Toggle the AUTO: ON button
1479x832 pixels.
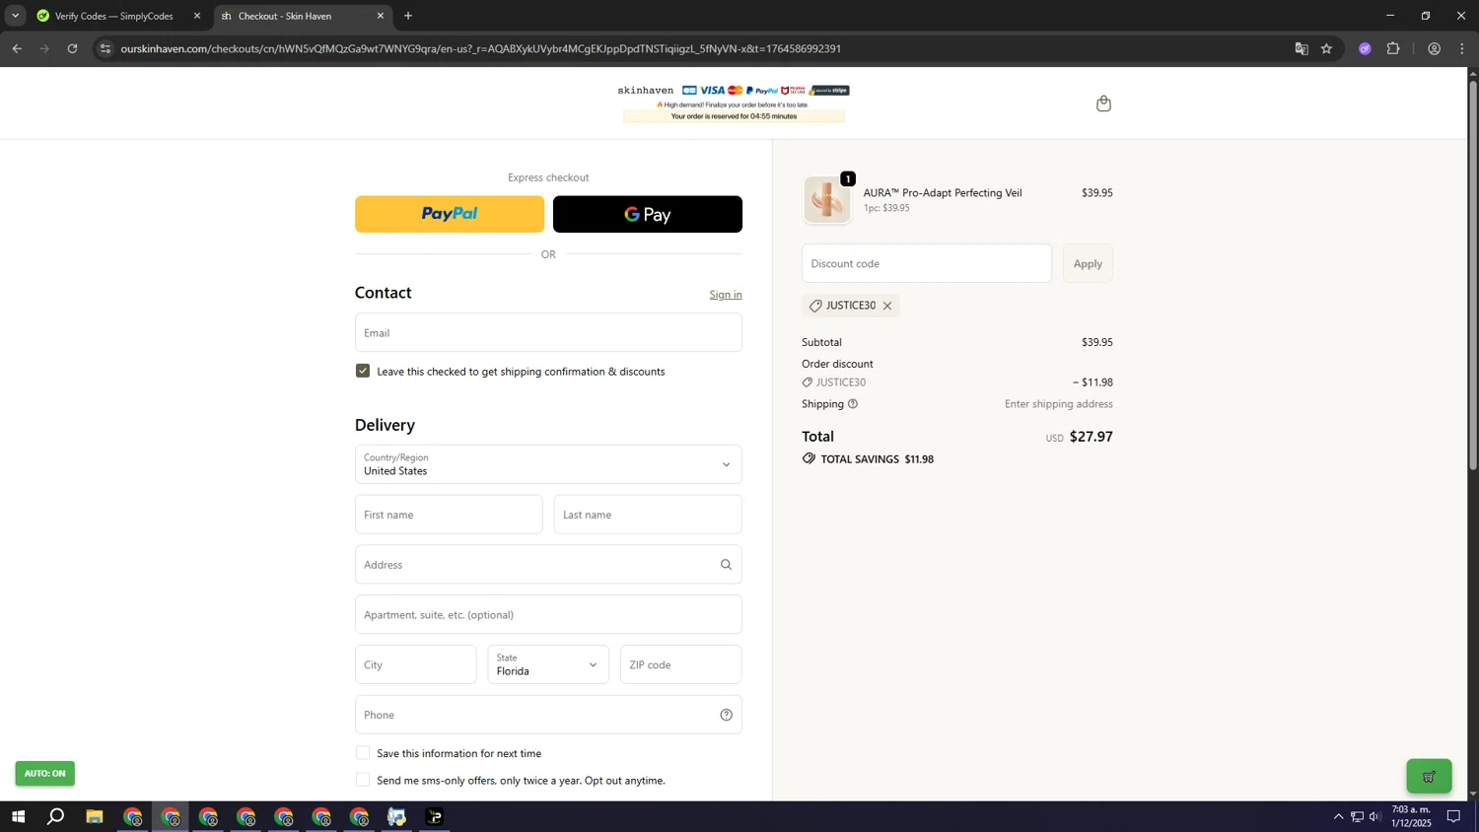pos(44,774)
